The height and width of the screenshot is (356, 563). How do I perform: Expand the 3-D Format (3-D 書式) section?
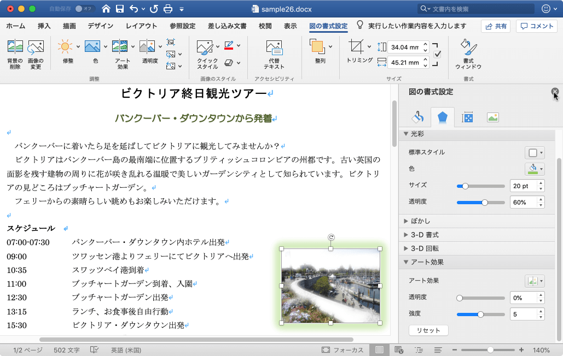click(424, 235)
